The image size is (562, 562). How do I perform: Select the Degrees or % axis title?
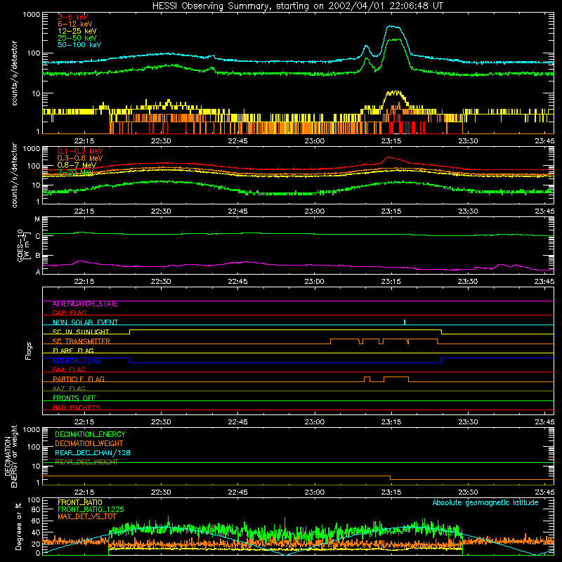[x=18, y=526]
